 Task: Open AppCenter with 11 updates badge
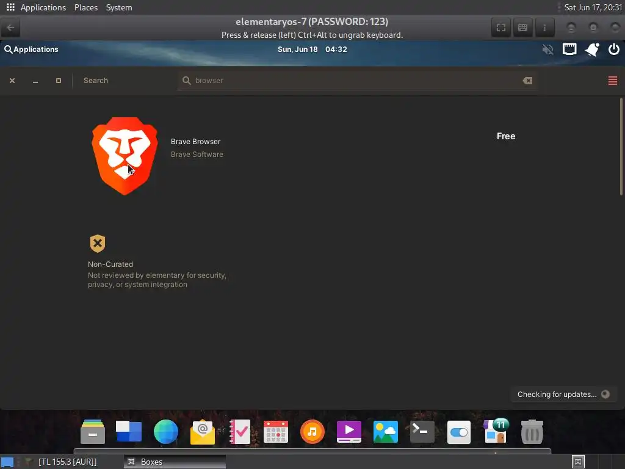tap(496, 431)
